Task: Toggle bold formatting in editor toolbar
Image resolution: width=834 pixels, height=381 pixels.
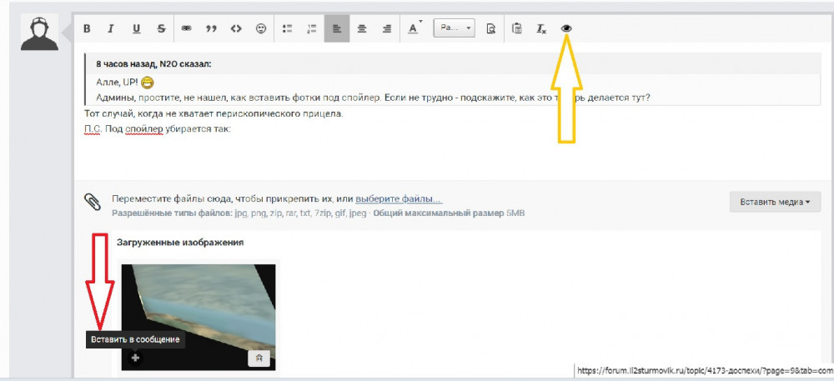Action: [87, 28]
